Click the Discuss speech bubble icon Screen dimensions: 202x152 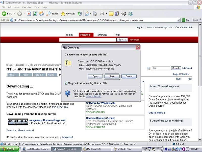(x=124, y=14)
